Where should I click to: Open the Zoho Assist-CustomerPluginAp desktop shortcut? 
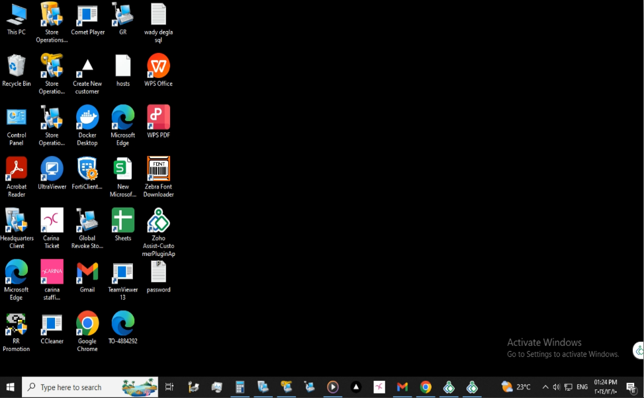click(x=159, y=233)
